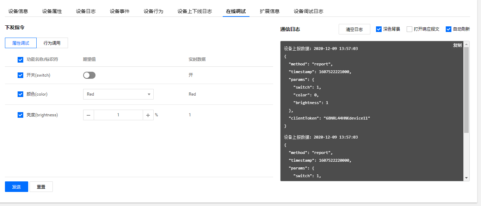Image resolution: width=481 pixels, height=206 pixels.
Task: Toggle the select-all 功能名称/标识符 checkbox
Action: [x=20, y=59]
